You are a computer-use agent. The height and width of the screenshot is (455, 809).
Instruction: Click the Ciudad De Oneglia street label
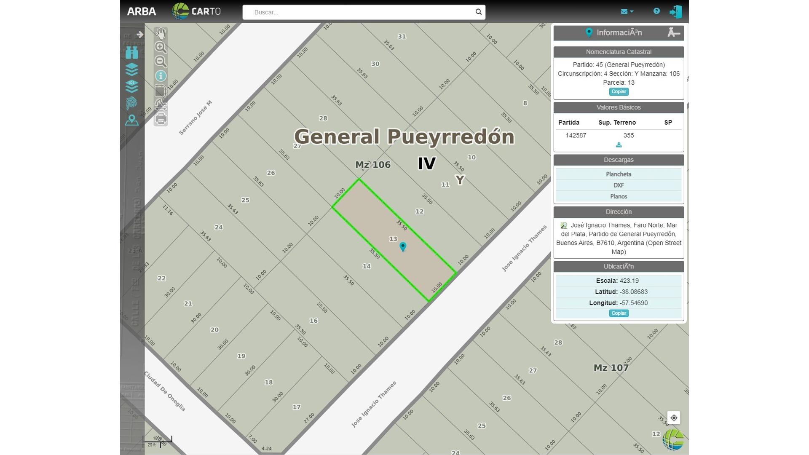165,391
